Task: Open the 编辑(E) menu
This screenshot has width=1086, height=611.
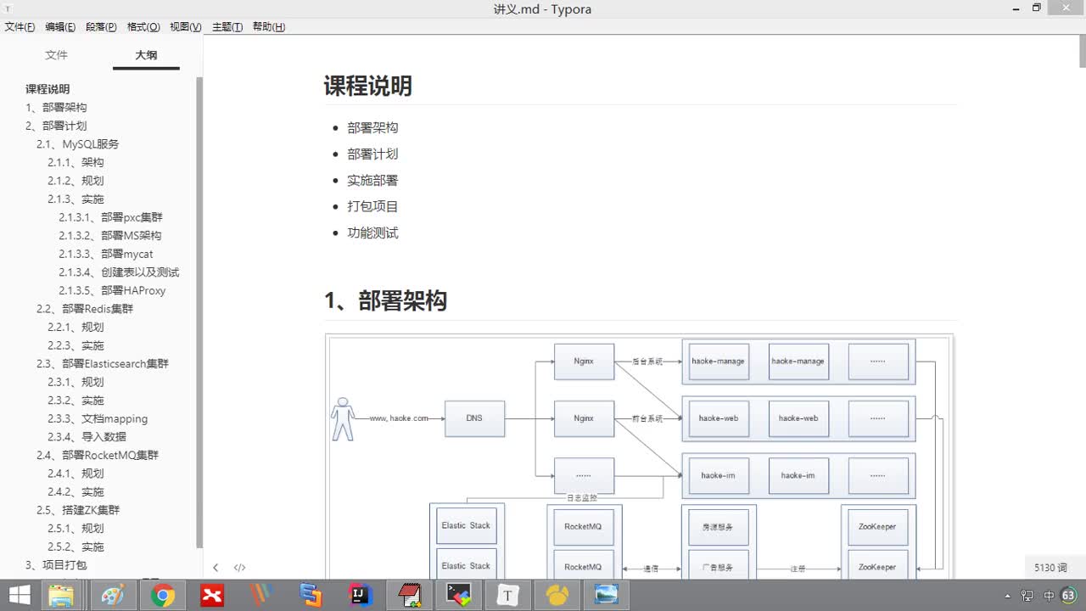Action: pos(60,27)
